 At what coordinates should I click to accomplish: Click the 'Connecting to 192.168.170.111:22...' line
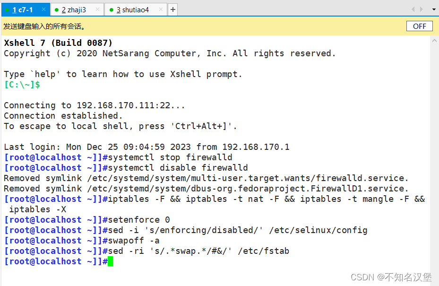[95, 105]
